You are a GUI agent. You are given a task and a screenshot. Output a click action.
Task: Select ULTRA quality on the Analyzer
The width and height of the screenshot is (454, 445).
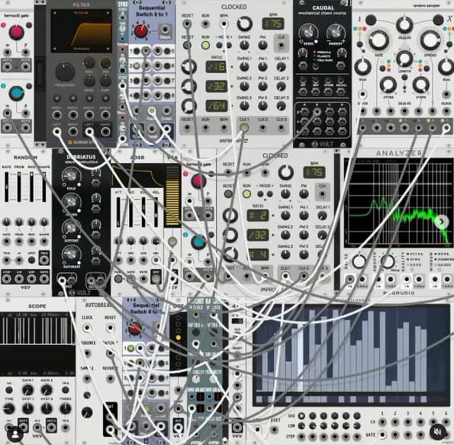click(x=415, y=254)
